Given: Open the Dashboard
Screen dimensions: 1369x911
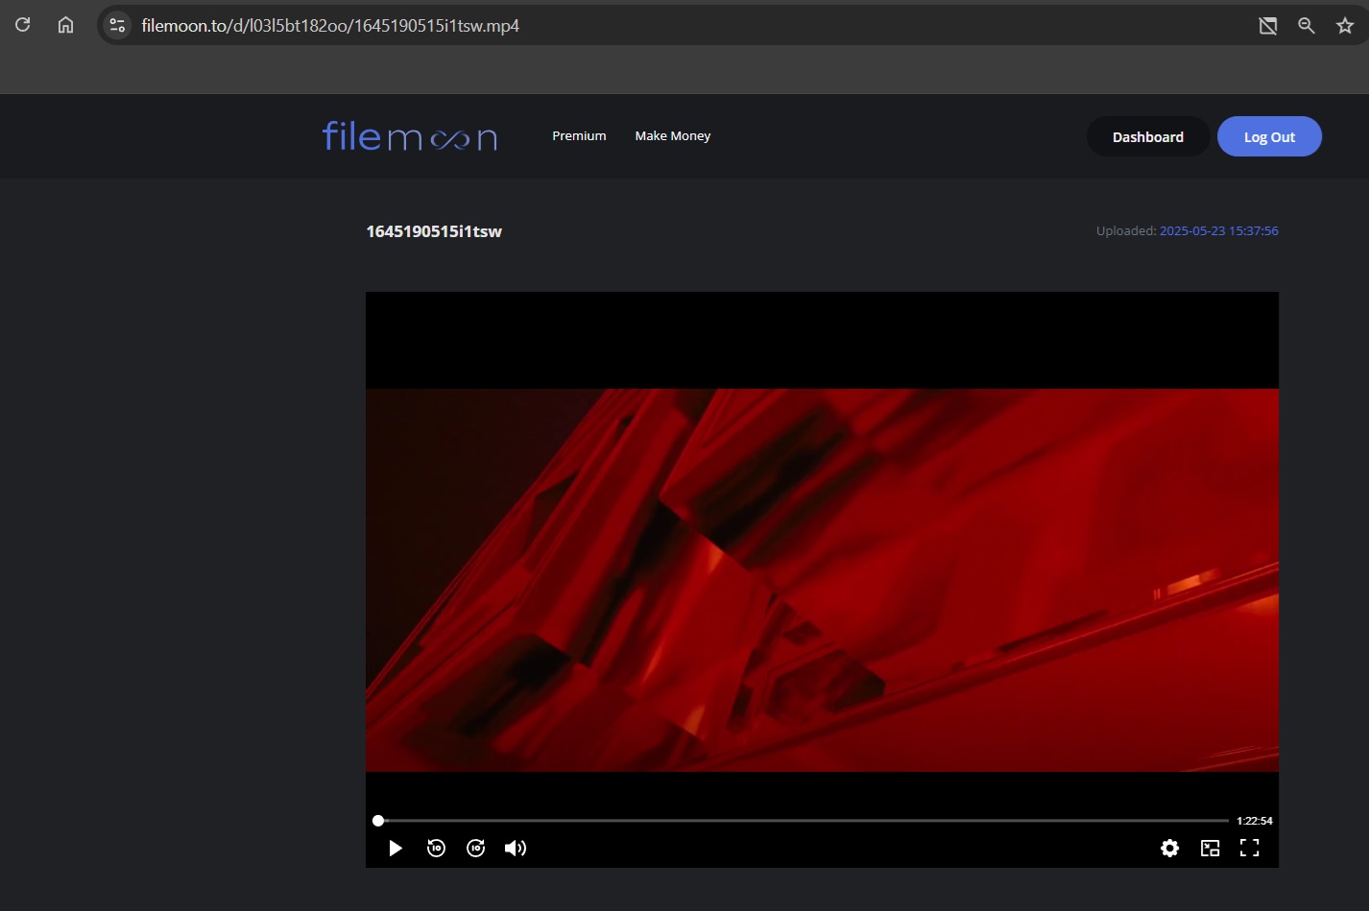Looking at the screenshot, I should pyautogui.click(x=1147, y=136).
